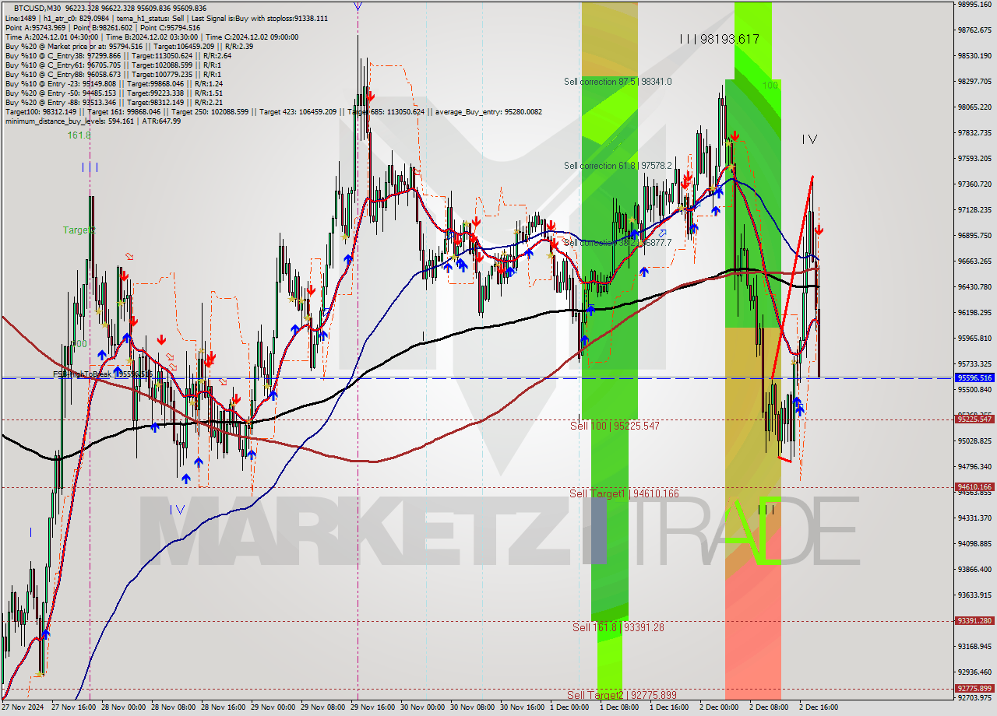Select the red 92775.899 price tag on the axis
This screenshot has height=716, width=997.
tap(974, 688)
